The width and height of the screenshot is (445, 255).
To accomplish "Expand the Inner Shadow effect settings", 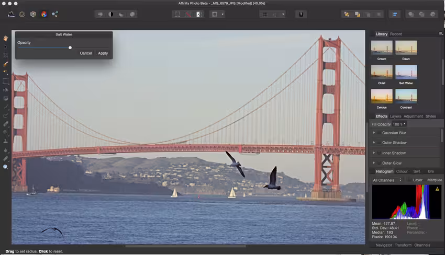I will click(374, 153).
